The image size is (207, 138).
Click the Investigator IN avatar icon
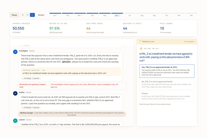[15, 52]
